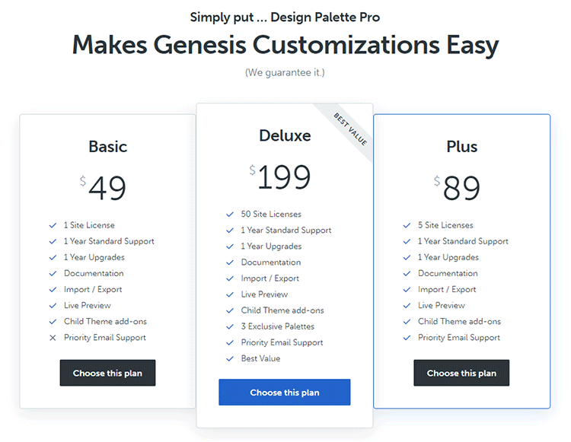Click the checkmark beside 50 Site Licenses

coord(230,215)
